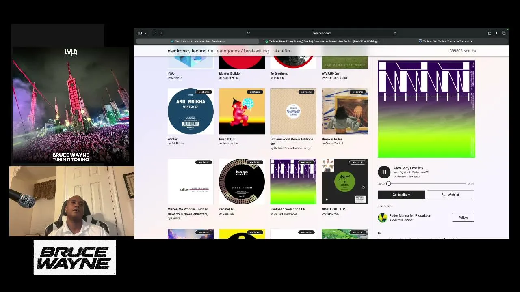Click the electronic tag on Synthetic Seduction EP cover
Viewport: 520px width, 292px height.
[x=306, y=162]
